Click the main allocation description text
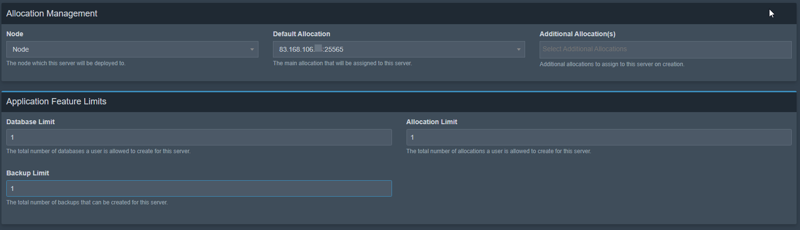 (342, 63)
